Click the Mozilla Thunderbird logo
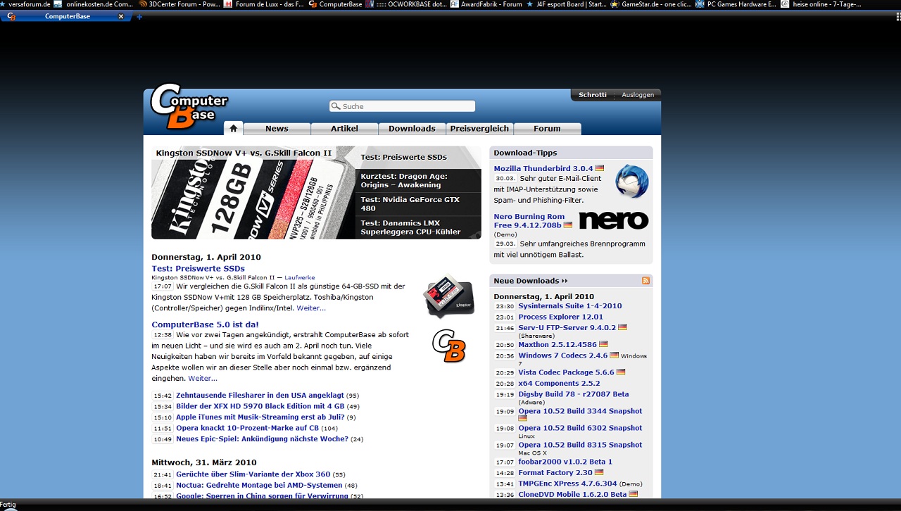 631,182
